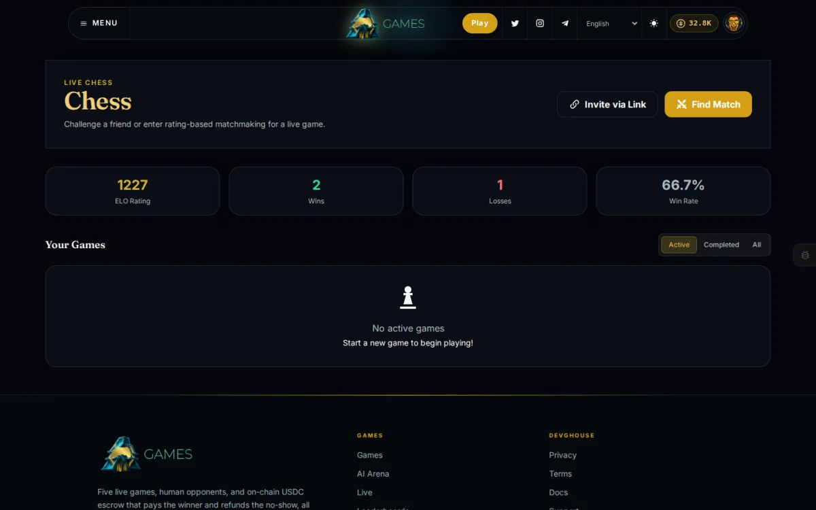Screen dimensions: 816x510
Task: Open the footer Privacy link
Action: [562, 455]
